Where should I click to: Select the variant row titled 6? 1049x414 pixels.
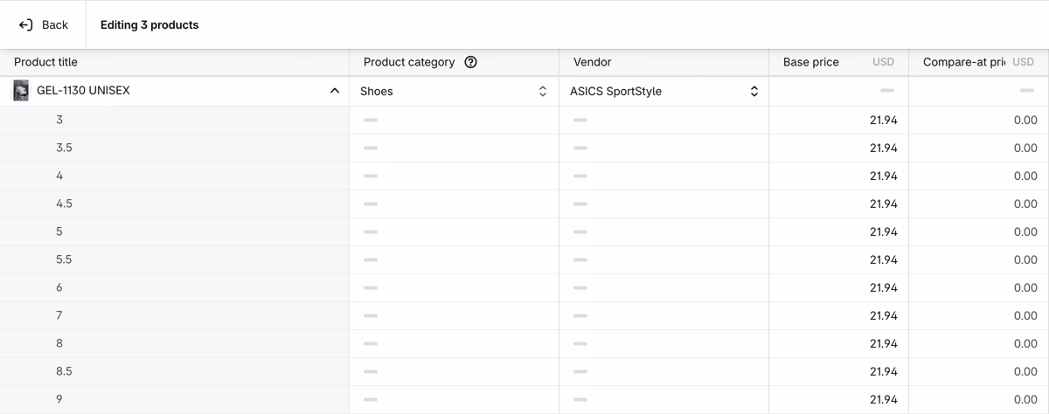(x=174, y=287)
